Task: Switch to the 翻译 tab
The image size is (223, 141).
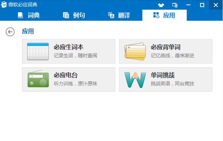Action: coord(119,15)
